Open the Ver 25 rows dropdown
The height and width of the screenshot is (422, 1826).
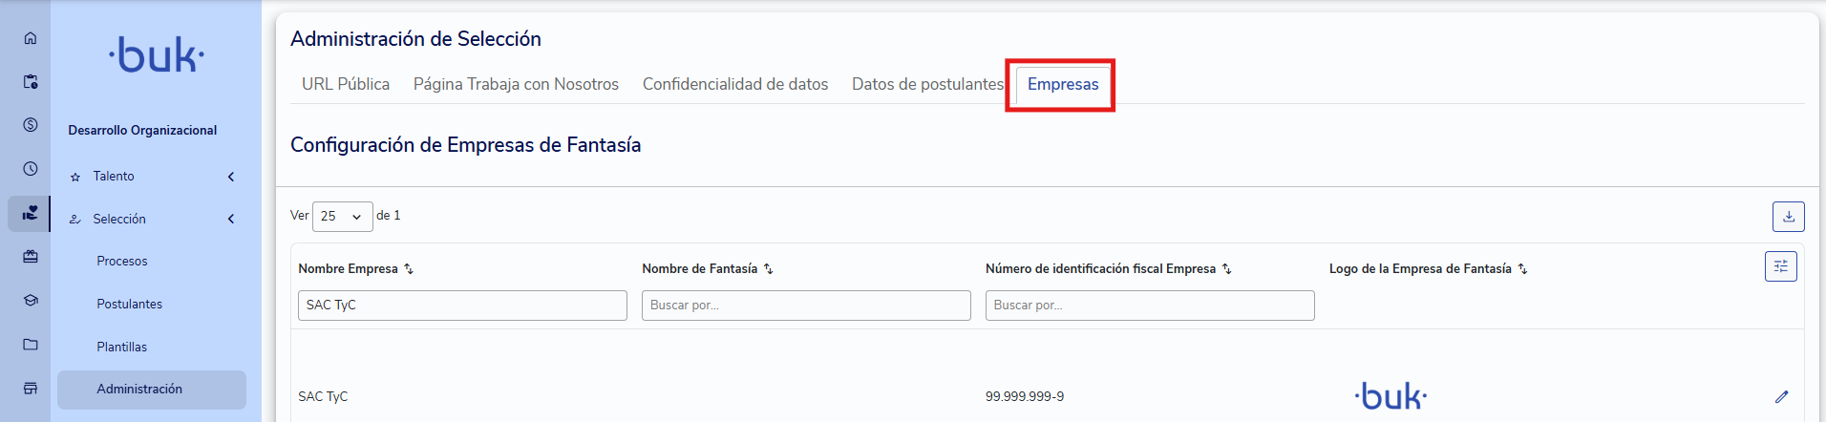(x=342, y=217)
